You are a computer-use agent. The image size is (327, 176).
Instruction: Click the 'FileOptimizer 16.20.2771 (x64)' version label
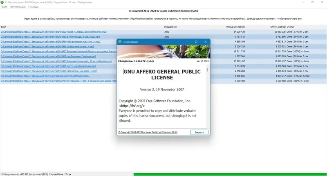pyautogui.click(x=136, y=61)
